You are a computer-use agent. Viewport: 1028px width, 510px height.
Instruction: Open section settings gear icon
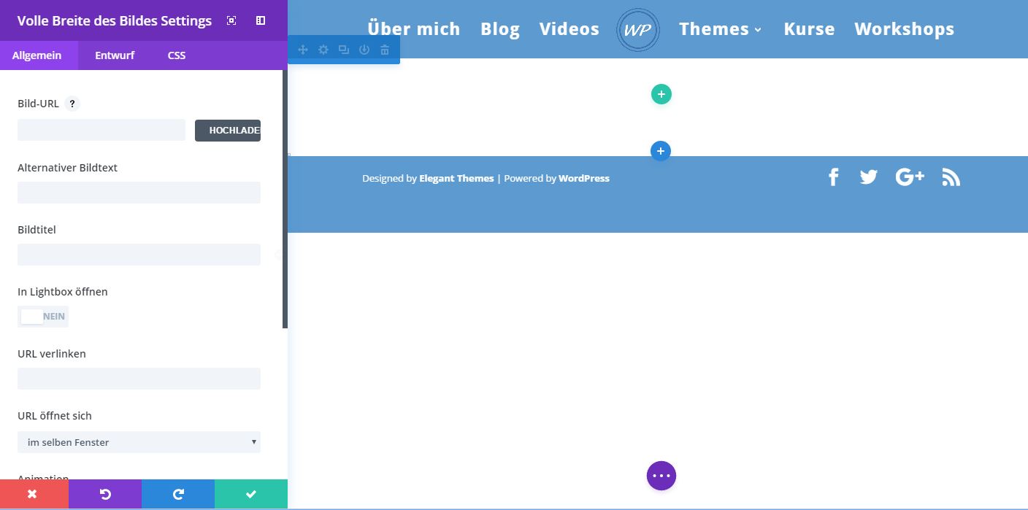tap(323, 50)
